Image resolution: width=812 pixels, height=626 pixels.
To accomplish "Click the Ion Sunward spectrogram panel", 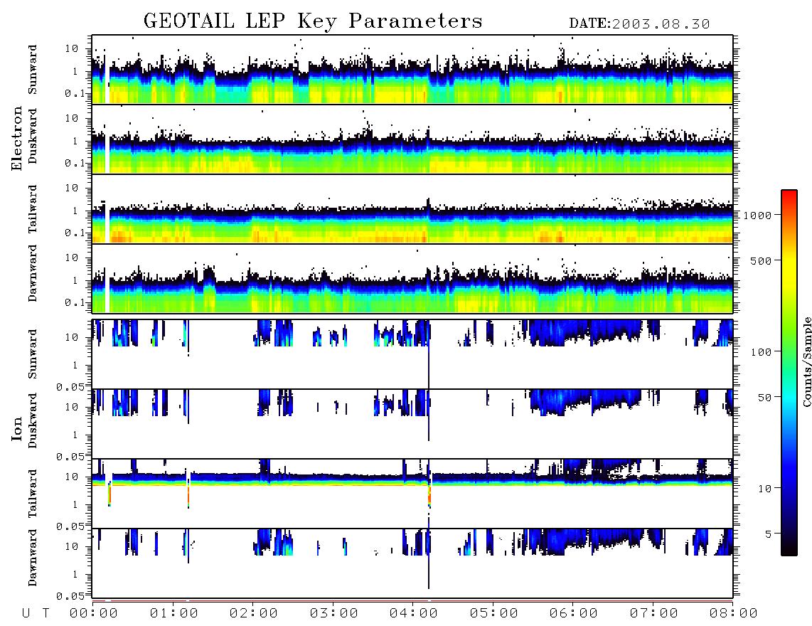I will pyautogui.click(x=412, y=354).
